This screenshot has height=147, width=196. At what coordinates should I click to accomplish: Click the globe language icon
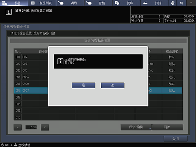tap(172, 3)
